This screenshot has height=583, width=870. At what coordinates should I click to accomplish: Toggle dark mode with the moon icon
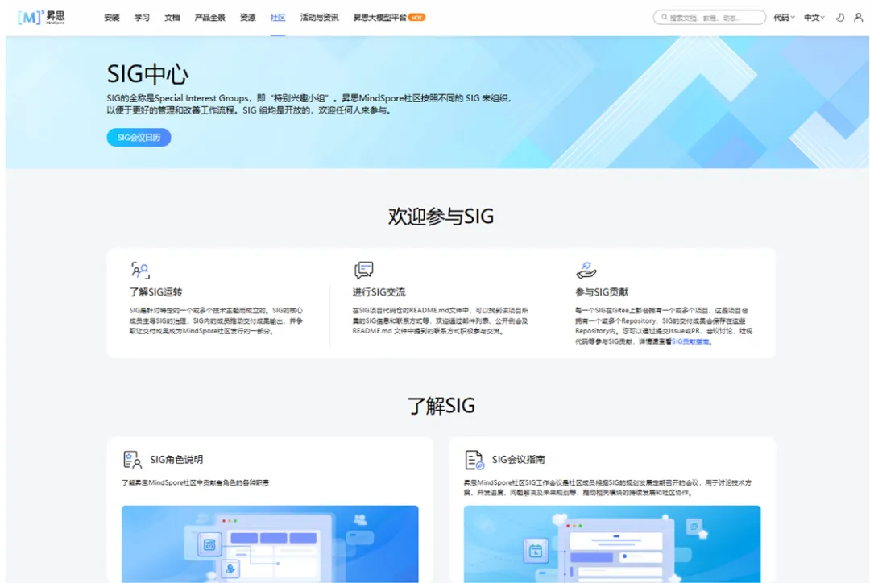tap(839, 18)
